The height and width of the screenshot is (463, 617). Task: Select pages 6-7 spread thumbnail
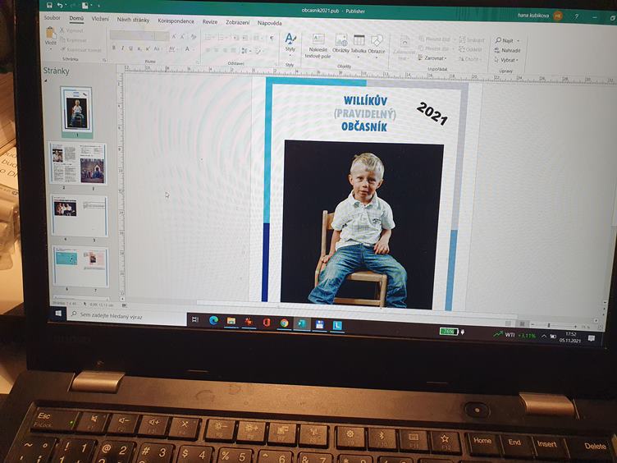[x=80, y=266]
